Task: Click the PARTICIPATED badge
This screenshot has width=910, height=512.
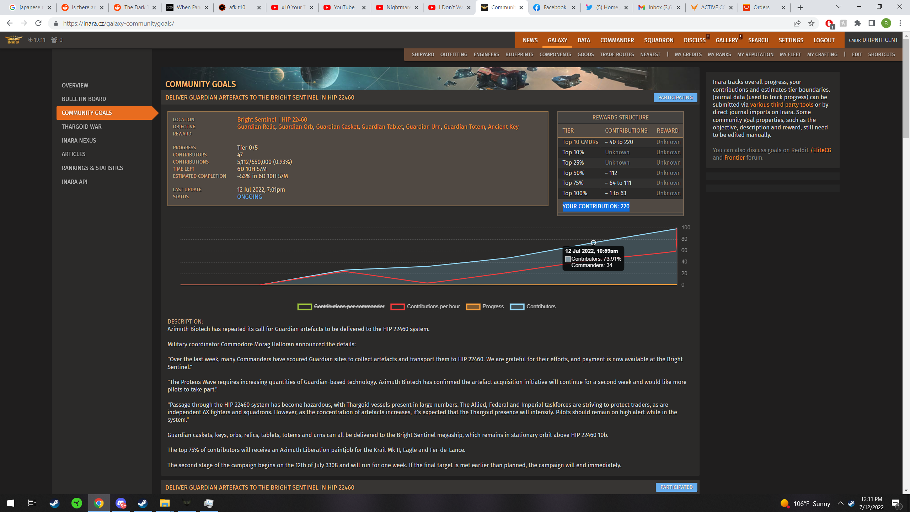Action: 676,487
